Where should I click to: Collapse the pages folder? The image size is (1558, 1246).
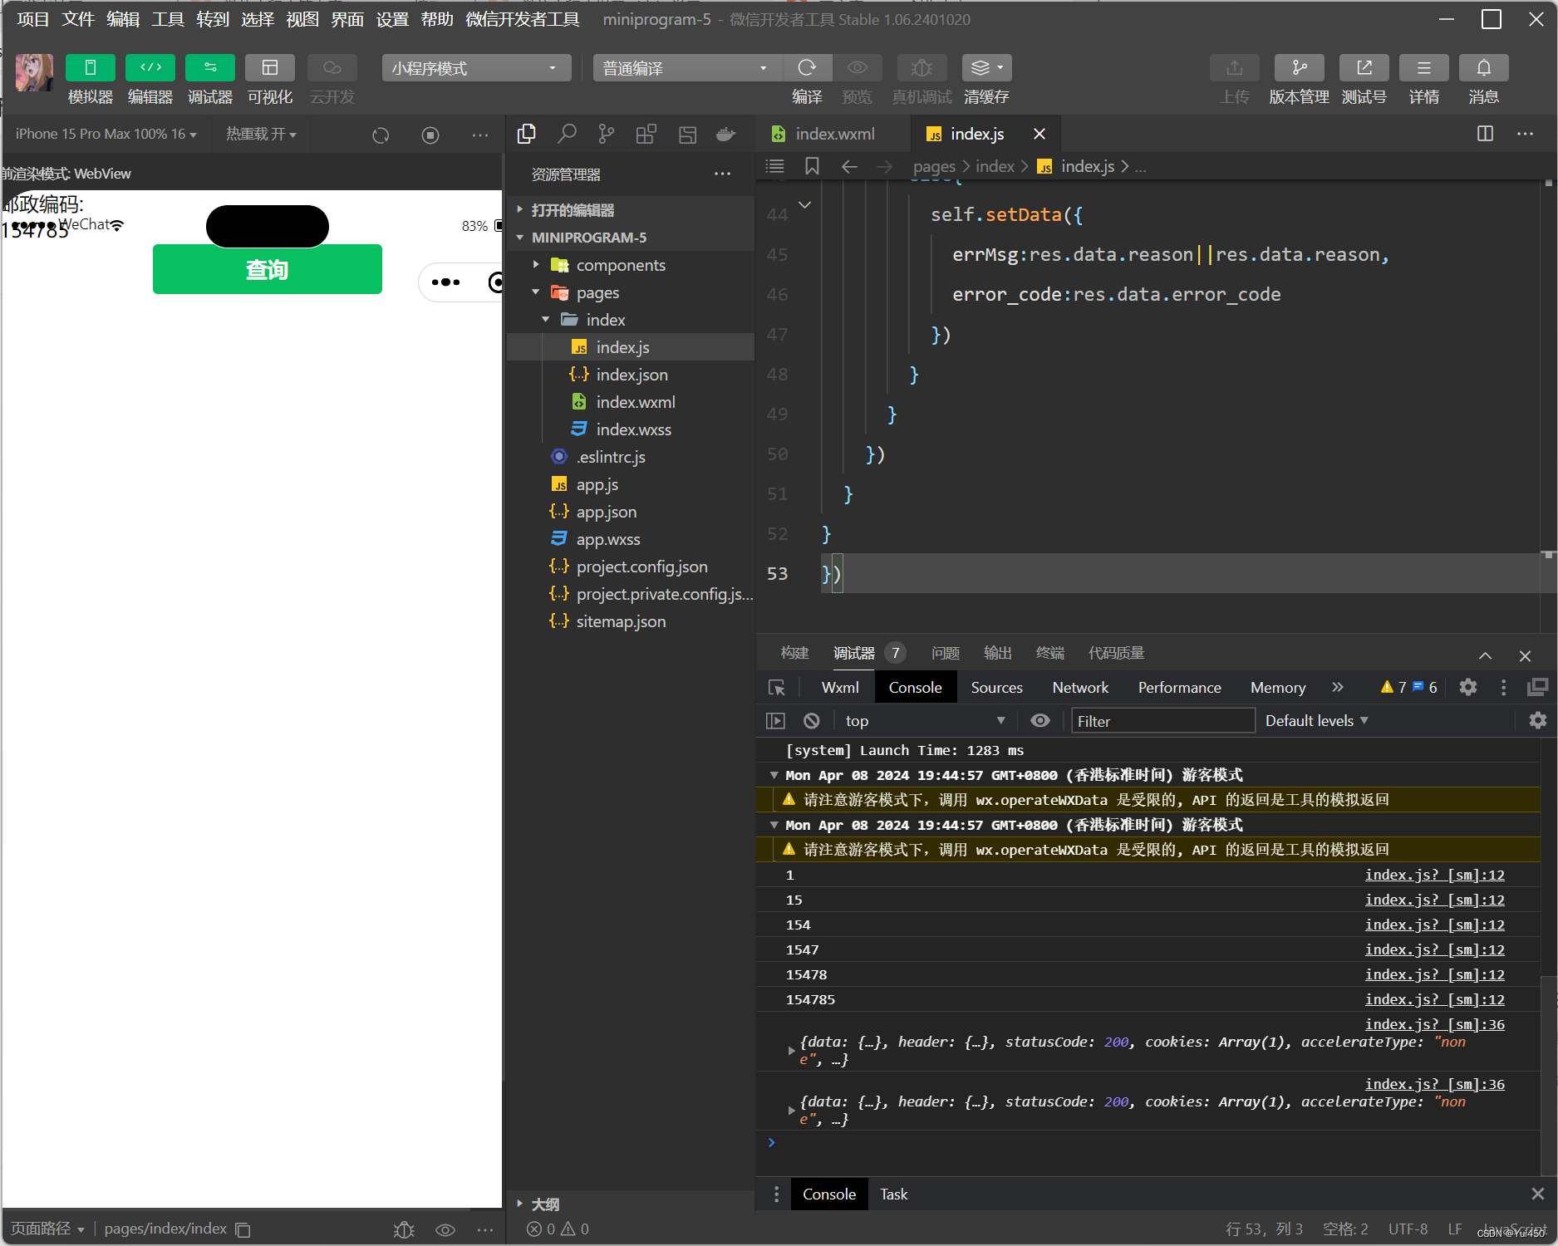630,292
